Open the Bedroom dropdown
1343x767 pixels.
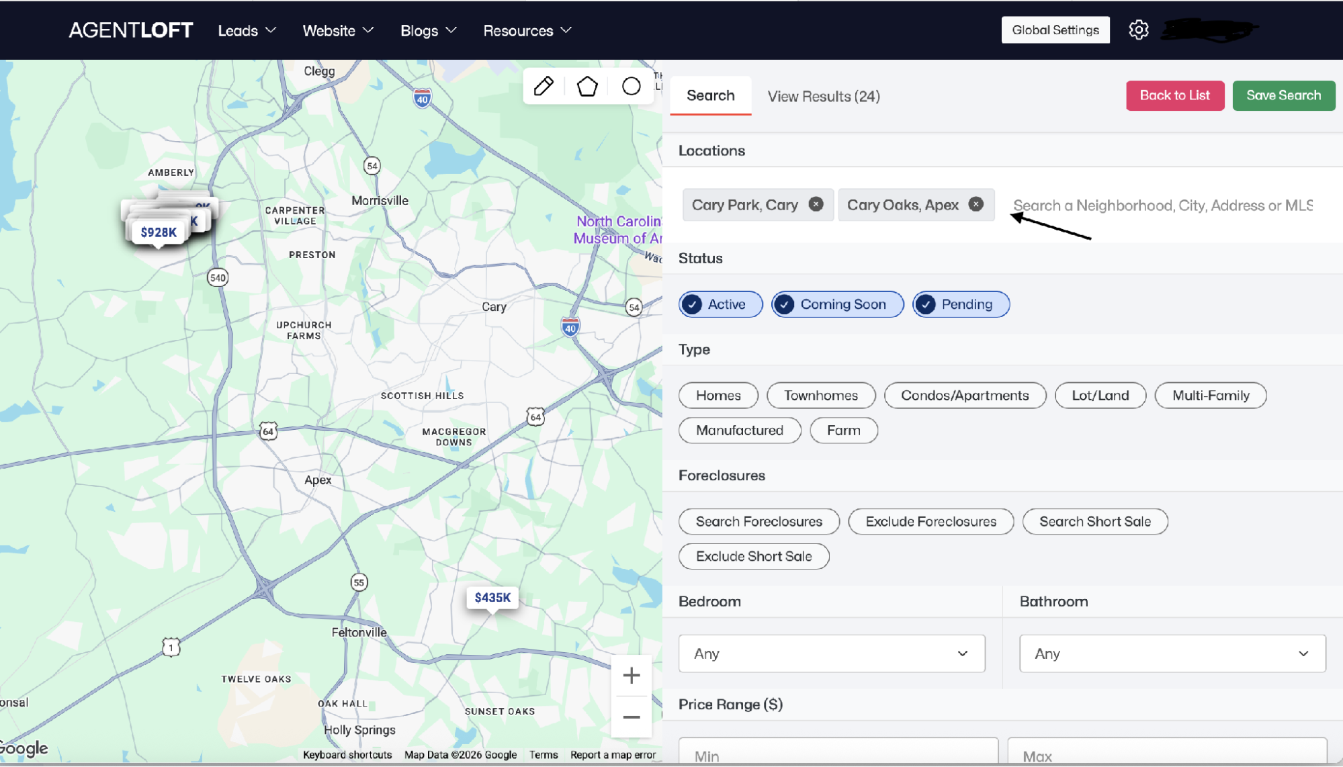tap(832, 653)
